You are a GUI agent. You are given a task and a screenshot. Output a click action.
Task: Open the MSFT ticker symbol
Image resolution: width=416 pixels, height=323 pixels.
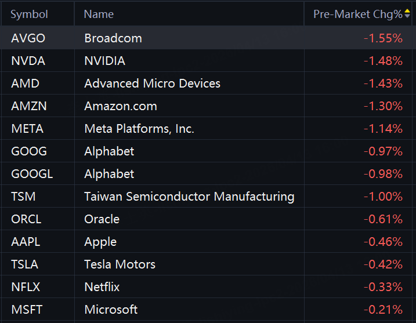point(27,310)
